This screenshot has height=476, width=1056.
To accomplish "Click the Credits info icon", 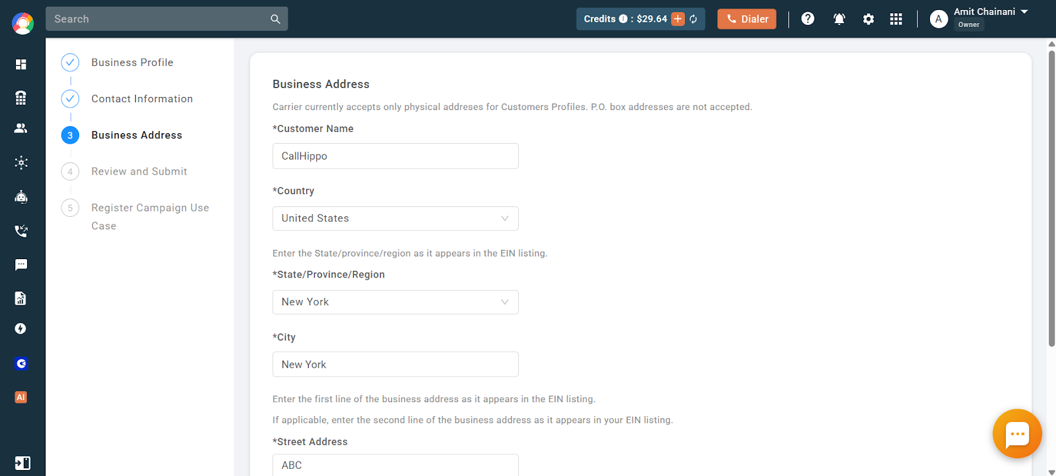I will 623,19.
